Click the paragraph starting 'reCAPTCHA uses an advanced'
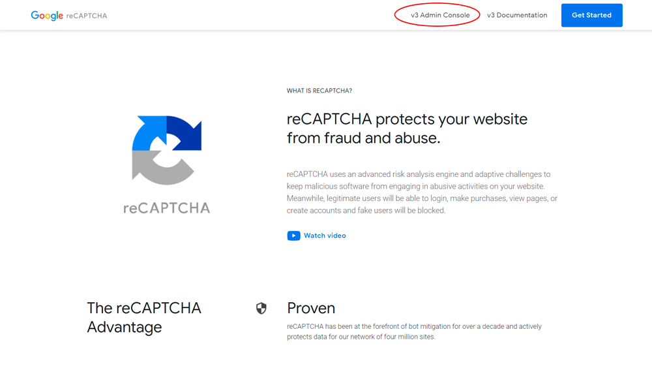 click(x=422, y=193)
